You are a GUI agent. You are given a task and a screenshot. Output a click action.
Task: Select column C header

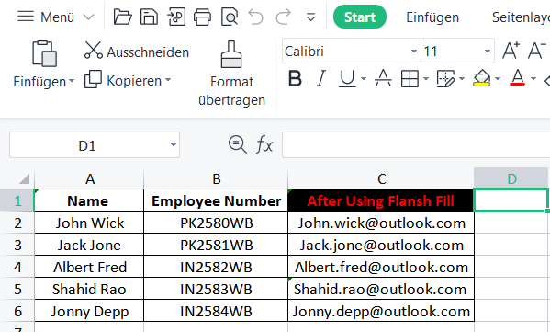tap(381, 178)
